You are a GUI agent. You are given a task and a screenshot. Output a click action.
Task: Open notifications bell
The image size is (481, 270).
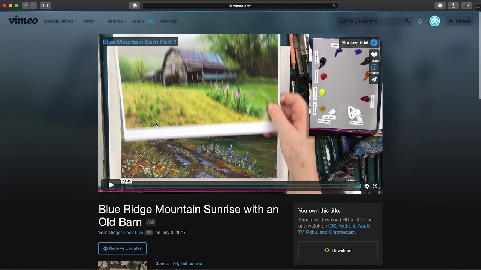[420, 21]
